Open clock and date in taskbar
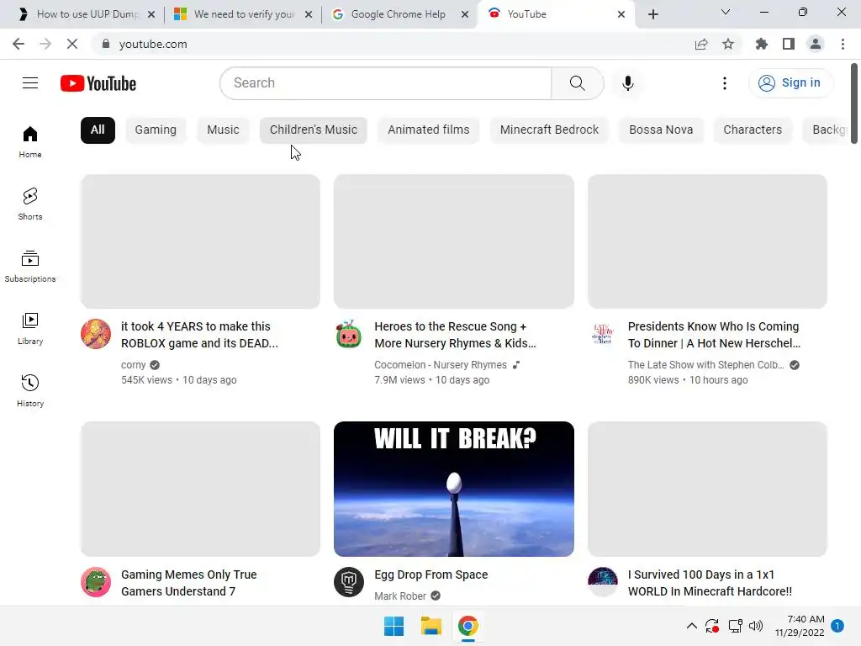This screenshot has height=646, width=861. coord(800,626)
